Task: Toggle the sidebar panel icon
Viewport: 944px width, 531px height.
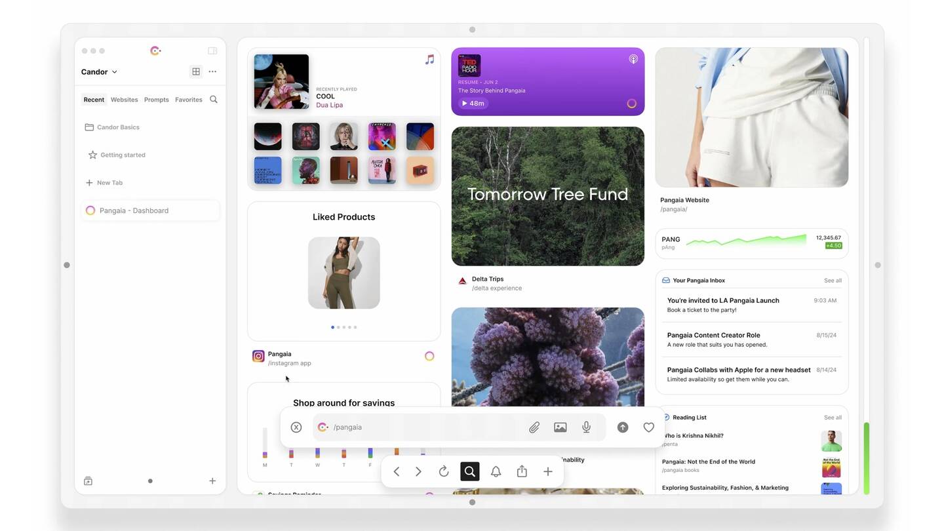Action: tap(212, 50)
